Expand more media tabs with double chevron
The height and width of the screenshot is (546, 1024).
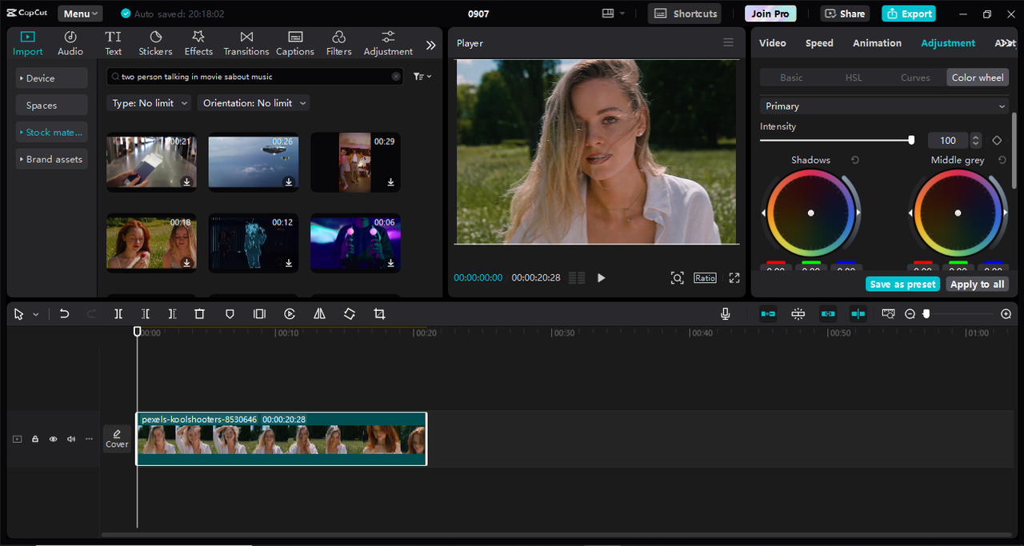(430, 46)
